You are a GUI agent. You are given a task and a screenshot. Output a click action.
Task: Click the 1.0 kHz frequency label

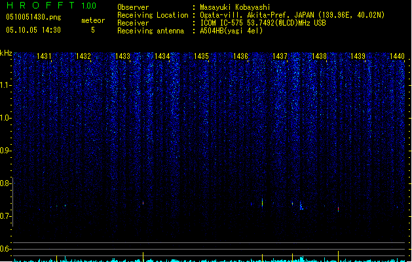[x=5, y=118]
